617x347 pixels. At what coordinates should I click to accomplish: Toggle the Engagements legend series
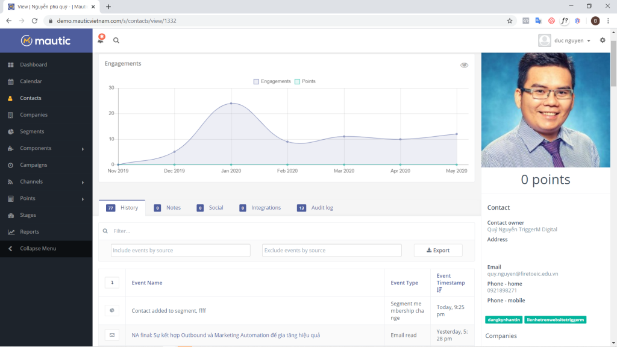click(272, 81)
